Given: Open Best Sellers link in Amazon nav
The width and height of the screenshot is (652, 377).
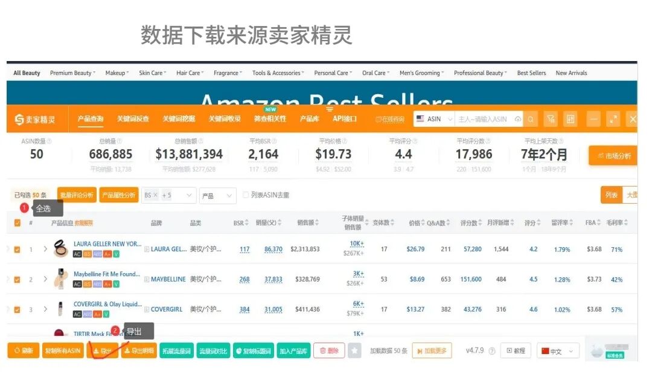Looking at the screenshot, I should pos(531,73).
